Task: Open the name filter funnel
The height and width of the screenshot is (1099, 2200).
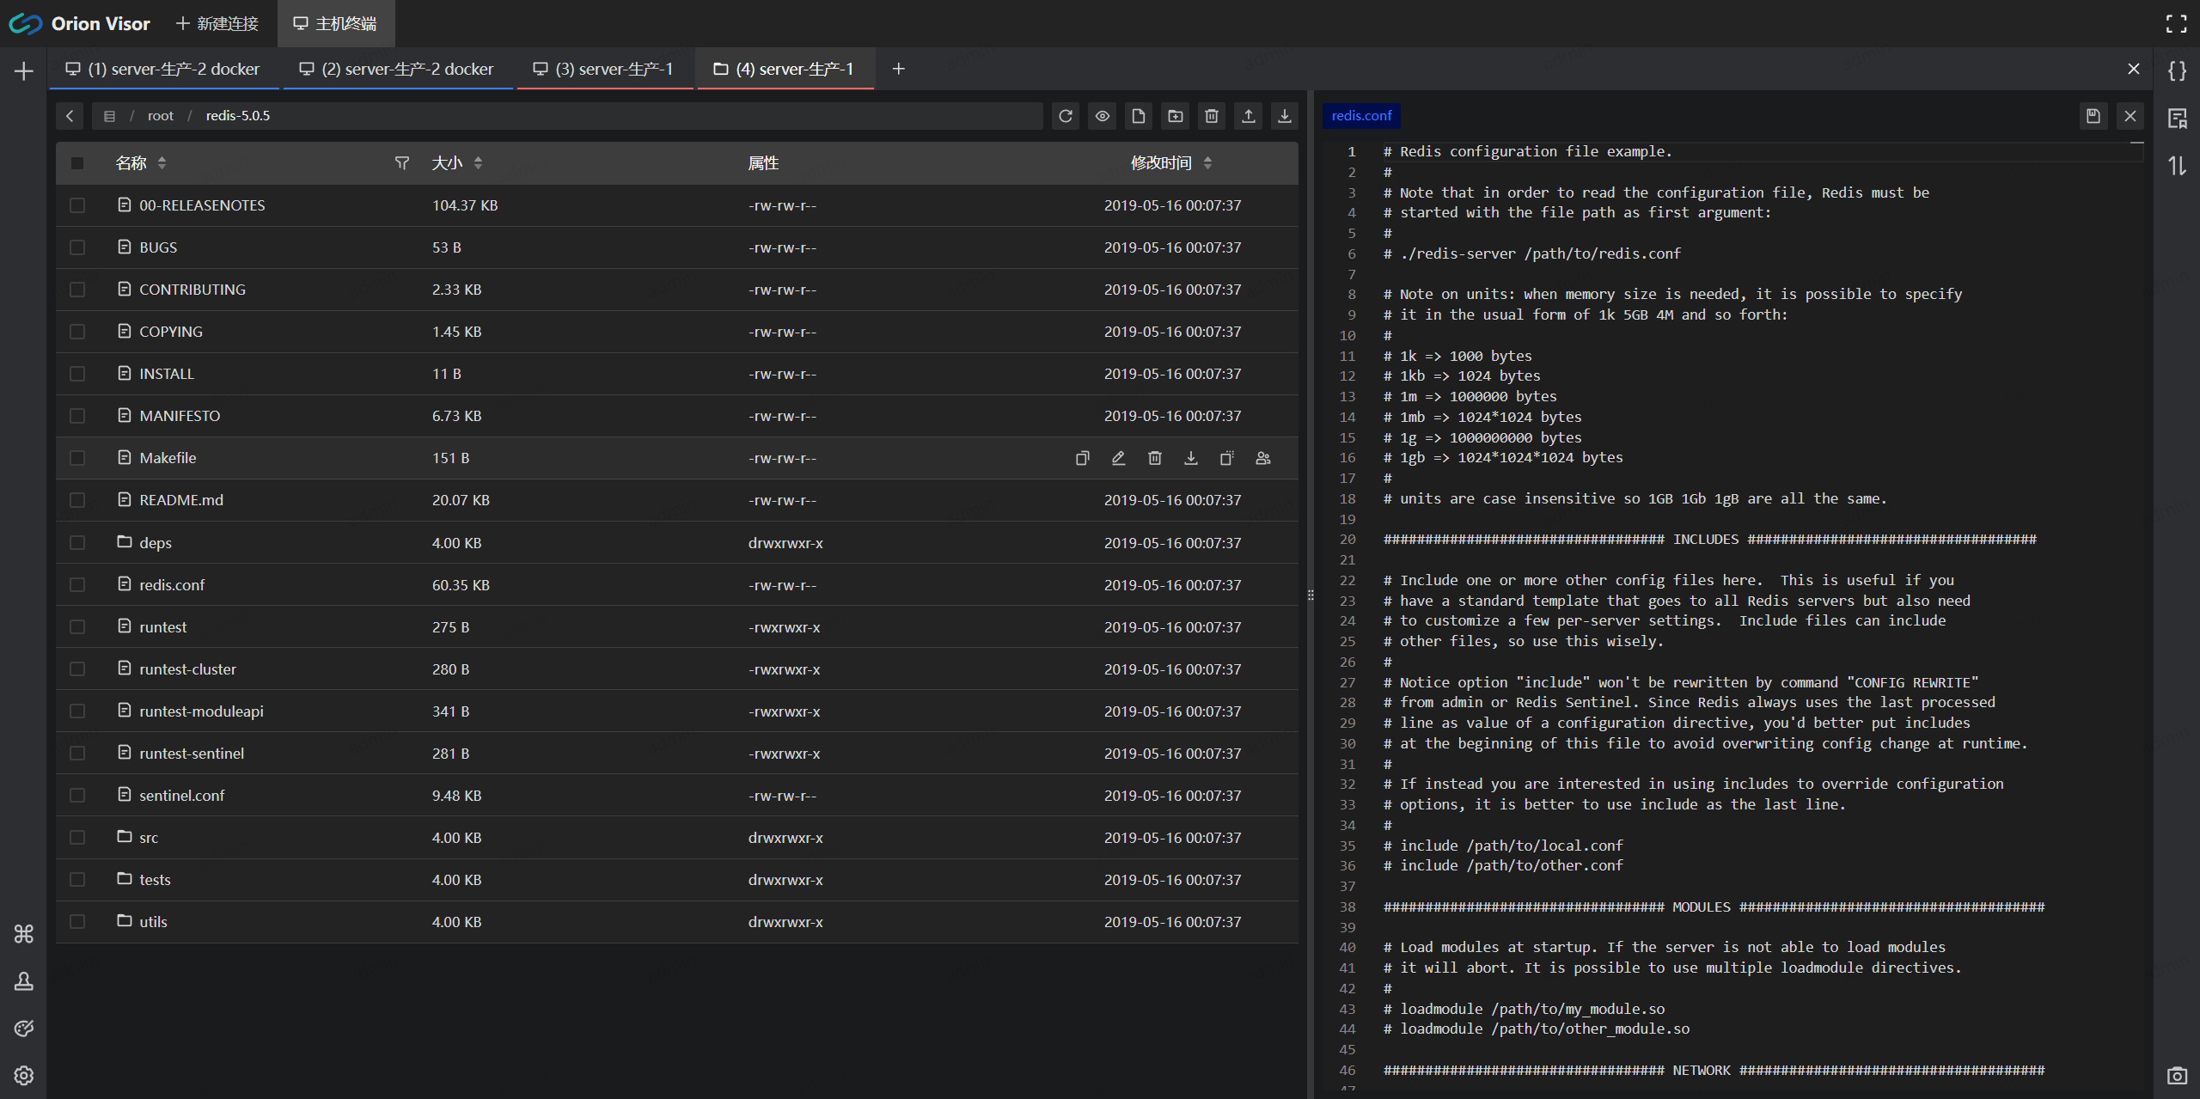Action: (x=401, y=163)
